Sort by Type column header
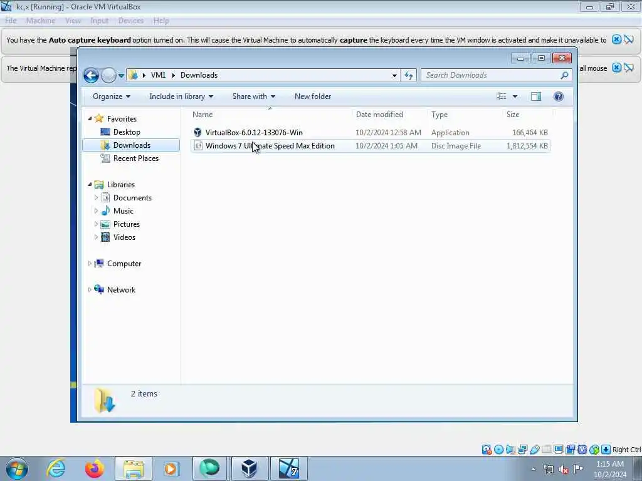Image resolution: width=642 pixels, height=481 pixels. click(x=465, y=115)
